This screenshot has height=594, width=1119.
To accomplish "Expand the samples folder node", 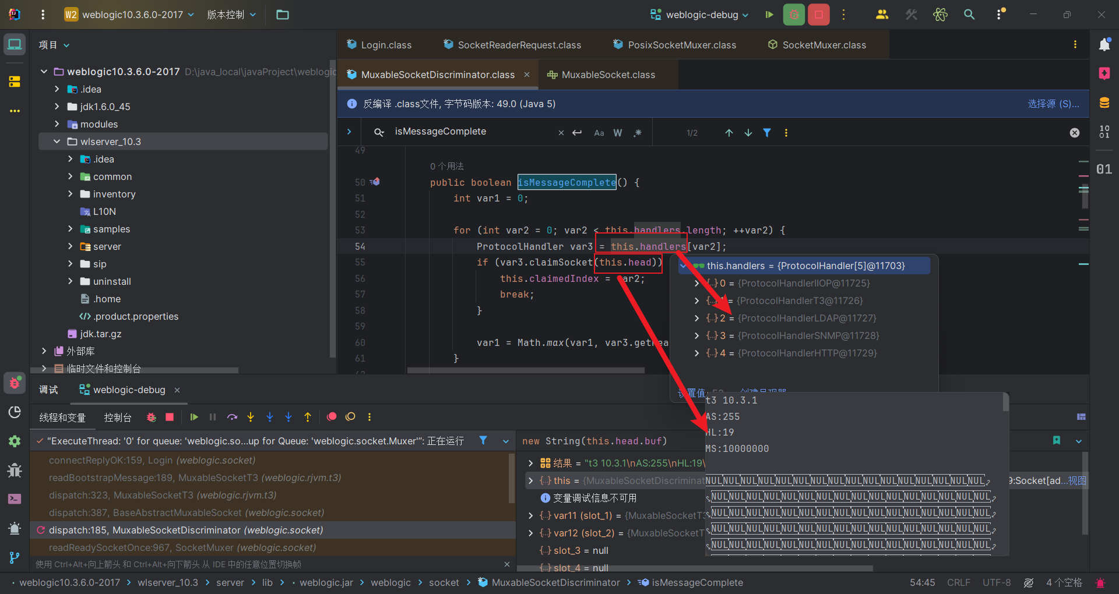I will coord(70,229).
